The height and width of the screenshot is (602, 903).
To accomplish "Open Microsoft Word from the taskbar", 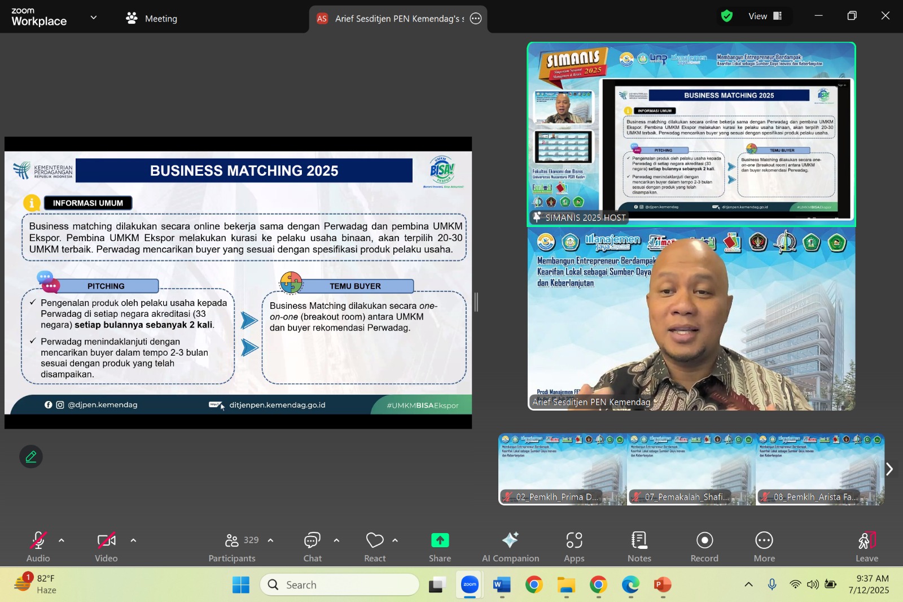I will [x=502, y=585].
